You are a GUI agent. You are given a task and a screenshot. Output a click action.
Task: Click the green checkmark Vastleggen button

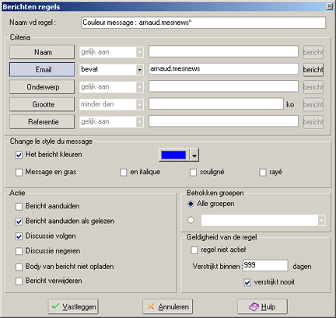coord(73,306)
